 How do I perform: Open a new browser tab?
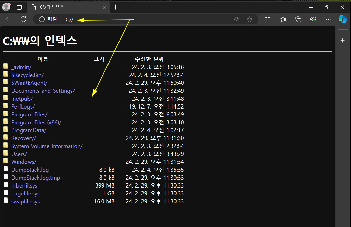coord(115,8)
